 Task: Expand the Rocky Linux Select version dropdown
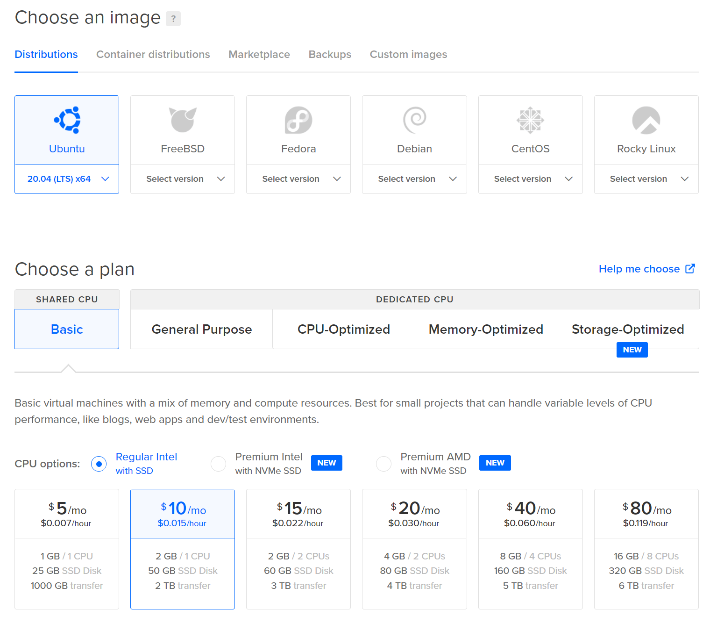(646, 179)
